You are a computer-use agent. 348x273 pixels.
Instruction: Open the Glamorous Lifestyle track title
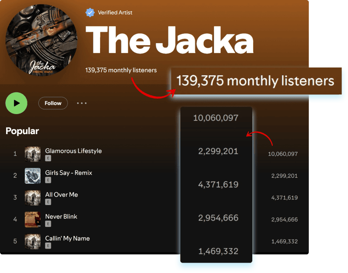click(74, 151)
